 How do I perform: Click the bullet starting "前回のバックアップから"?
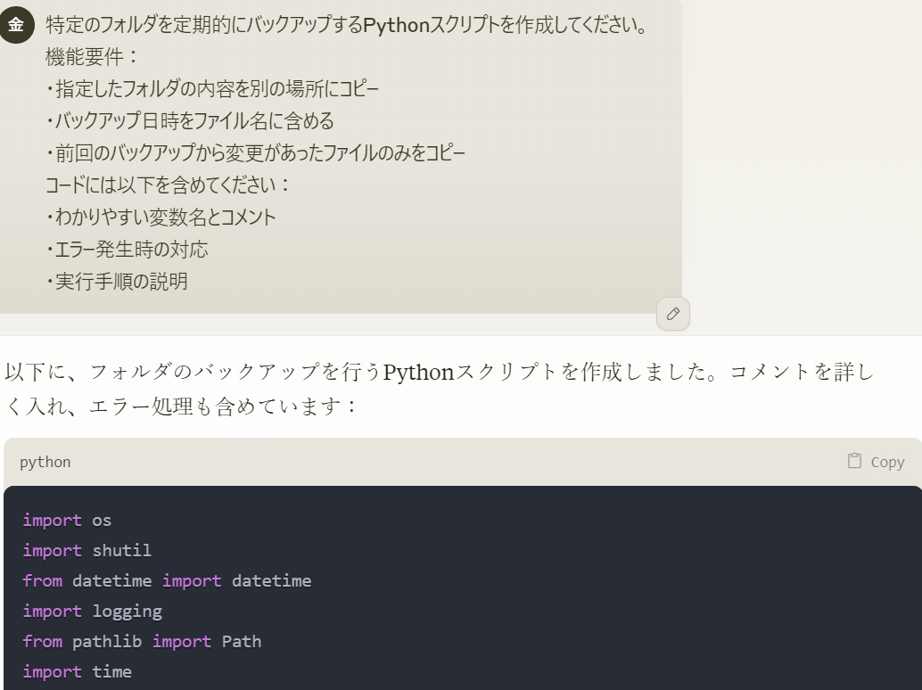click(x=255, y=153)
